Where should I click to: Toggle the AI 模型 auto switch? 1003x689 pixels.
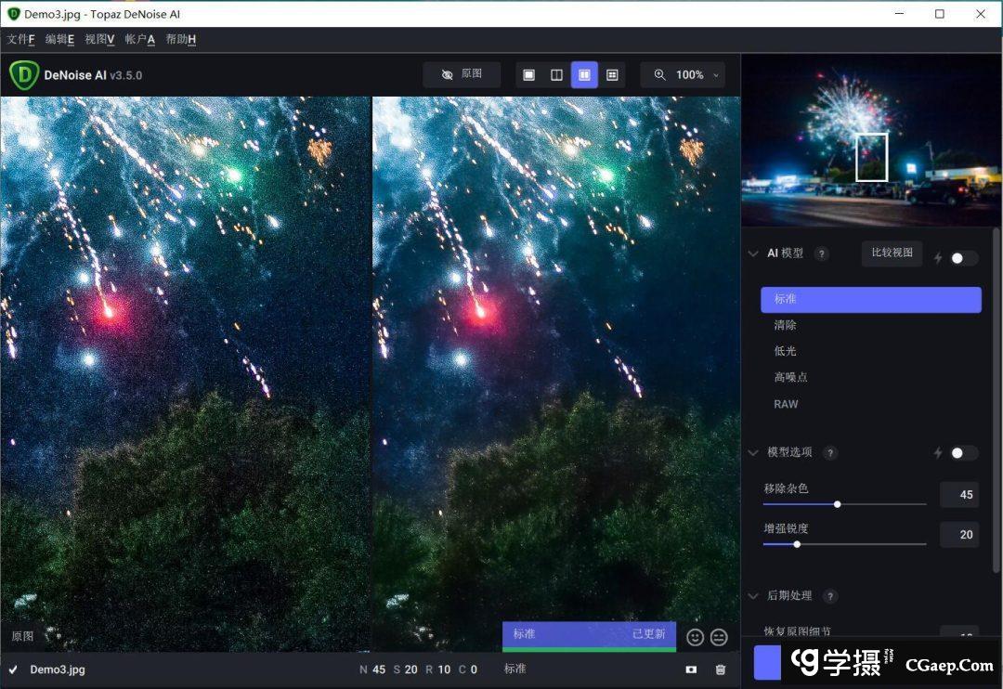tap(964, 258)
